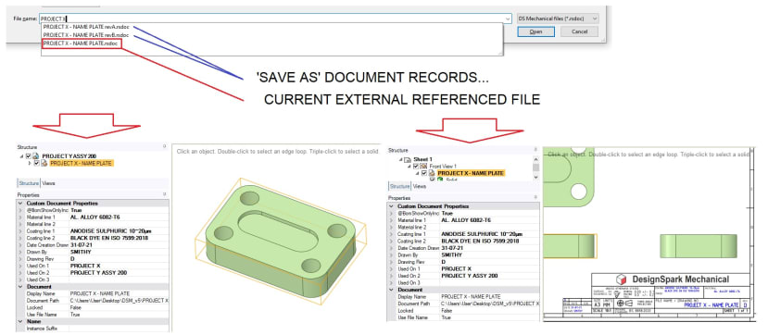Switch to right panel Views tab
768x335 pixels.
[420, 186]
